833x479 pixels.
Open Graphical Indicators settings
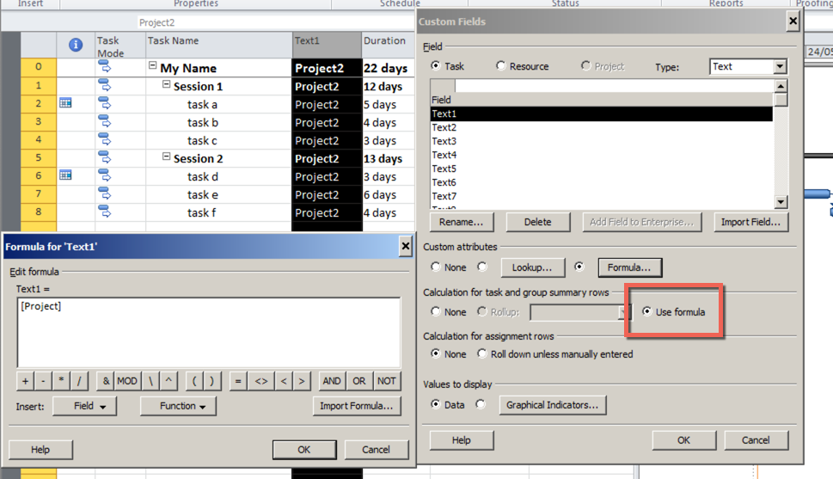pos(553,405)
